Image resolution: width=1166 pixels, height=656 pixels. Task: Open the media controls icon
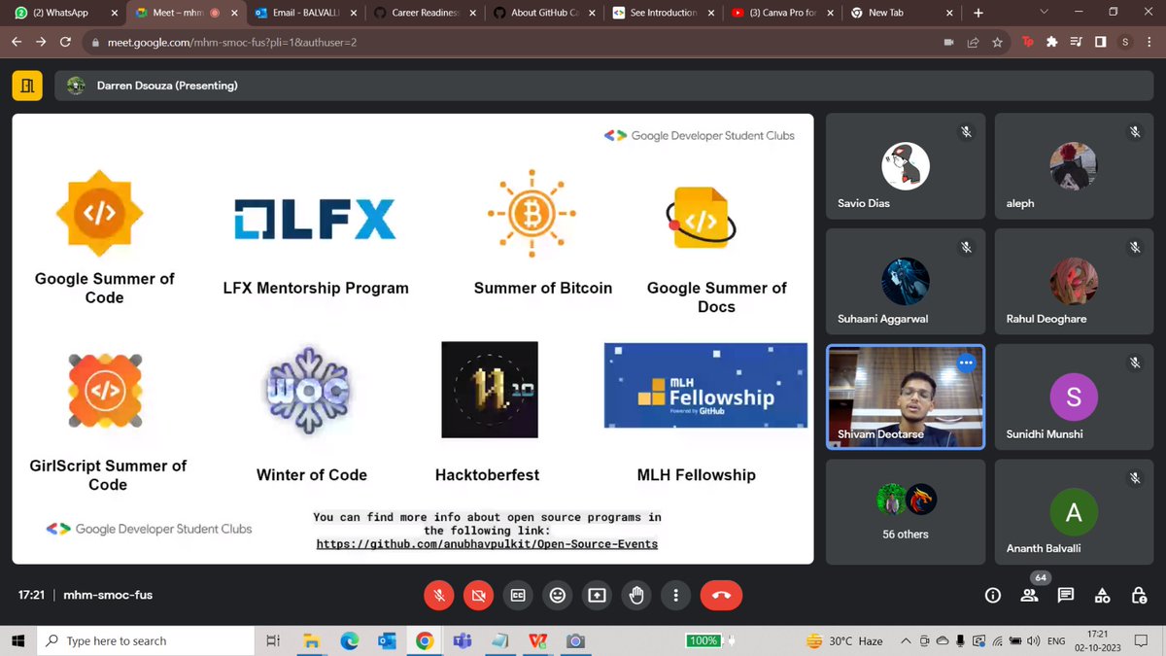tap(1076, 43)
